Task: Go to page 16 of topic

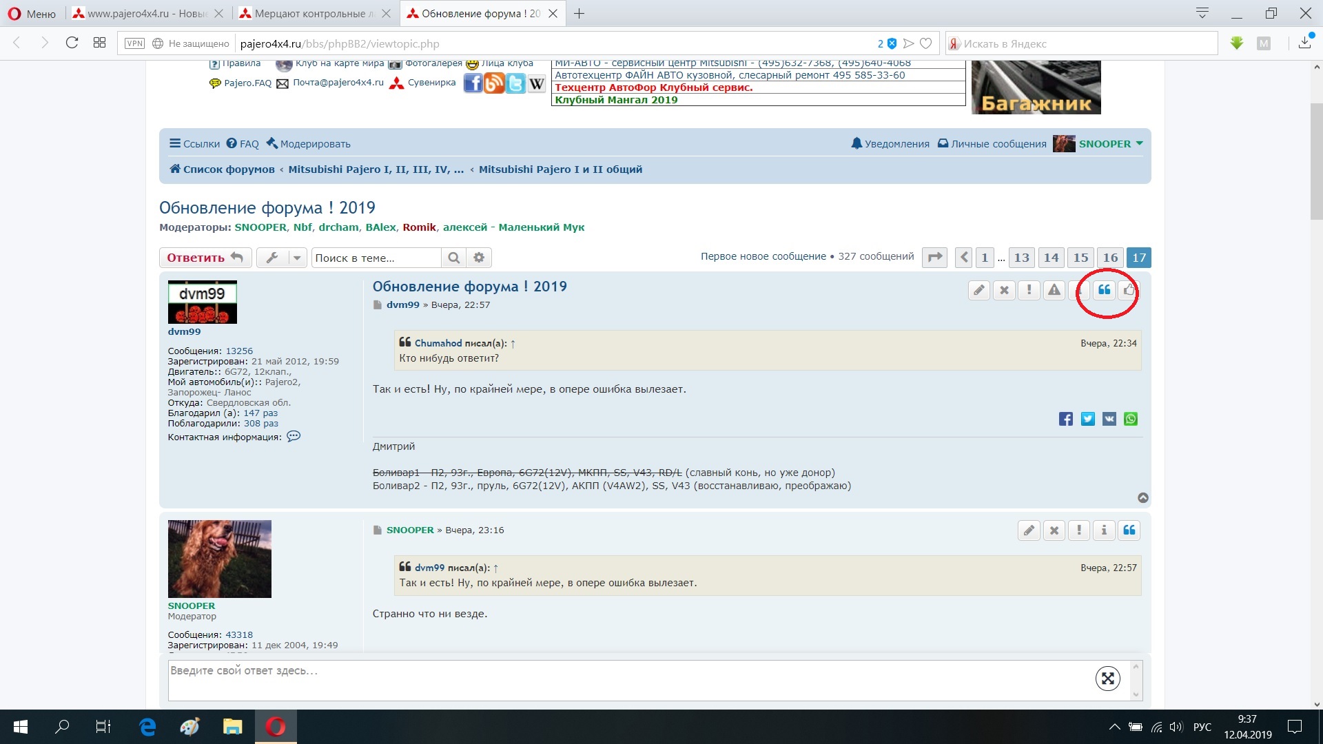Action: (1109, 258)
